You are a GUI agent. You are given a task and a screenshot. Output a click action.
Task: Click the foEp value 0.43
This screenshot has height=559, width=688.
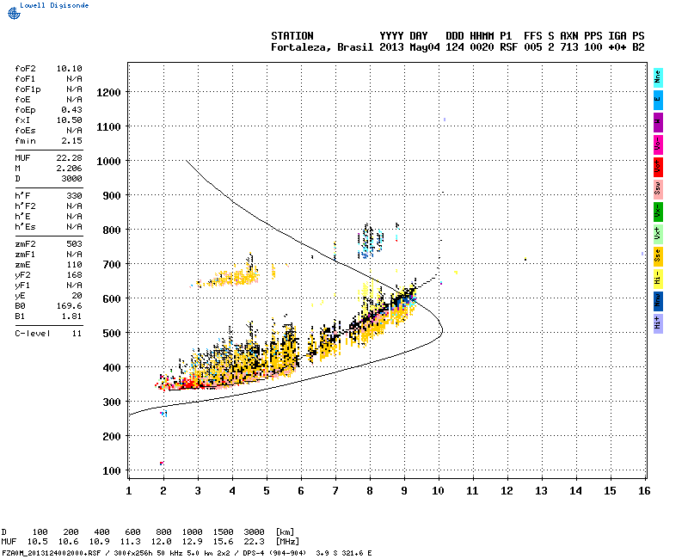[x=71, y=110]
